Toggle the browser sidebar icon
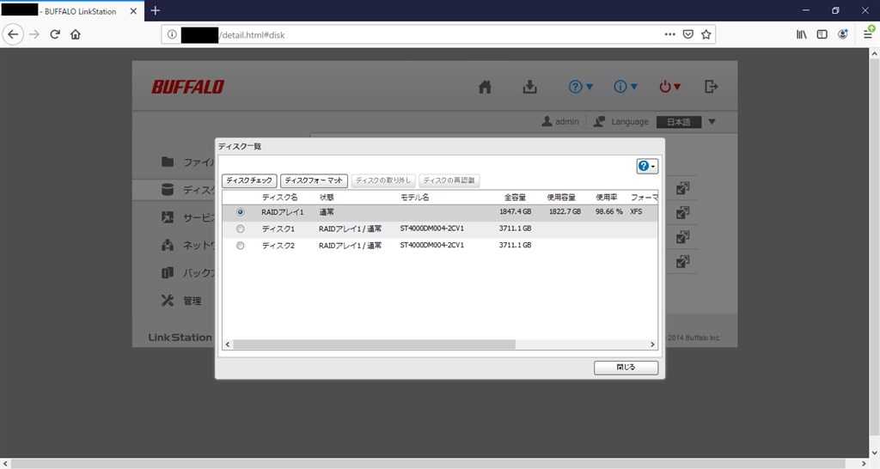880x469 pixels. point(822,34)
